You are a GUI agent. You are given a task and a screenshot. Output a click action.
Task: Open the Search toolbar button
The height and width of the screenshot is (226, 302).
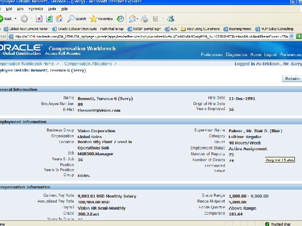(76, 19)
